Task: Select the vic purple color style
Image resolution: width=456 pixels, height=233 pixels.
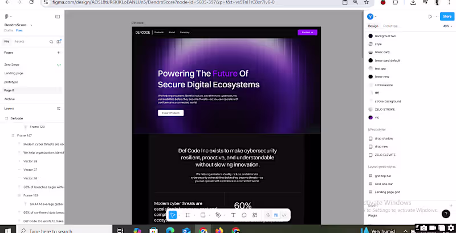Action: tap(374, 118)
